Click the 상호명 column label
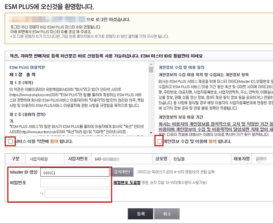This screenshot has height=223, width=273. click(161, 159)
